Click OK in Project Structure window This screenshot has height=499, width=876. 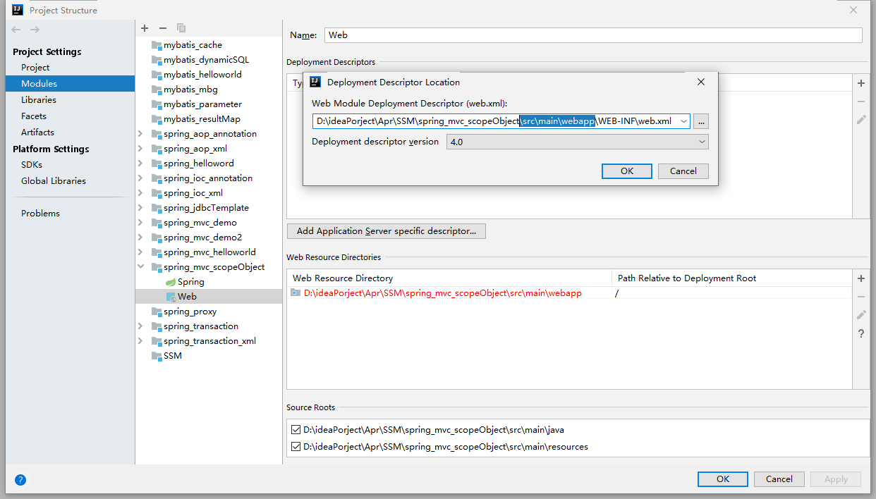pyautogui.click(x=723, y=479)
